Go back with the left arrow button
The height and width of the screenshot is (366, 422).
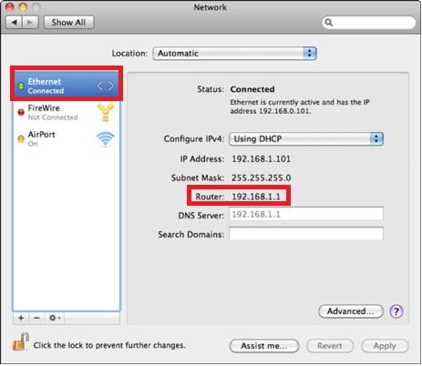click(14, 23)
